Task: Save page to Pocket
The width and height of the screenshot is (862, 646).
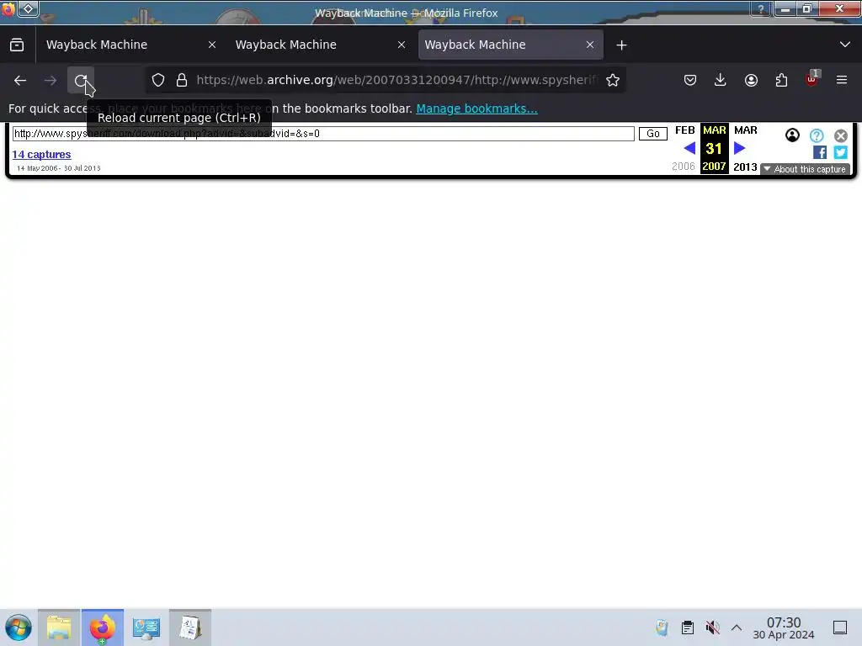Action: pyautogui.click(x=690, y=80)
